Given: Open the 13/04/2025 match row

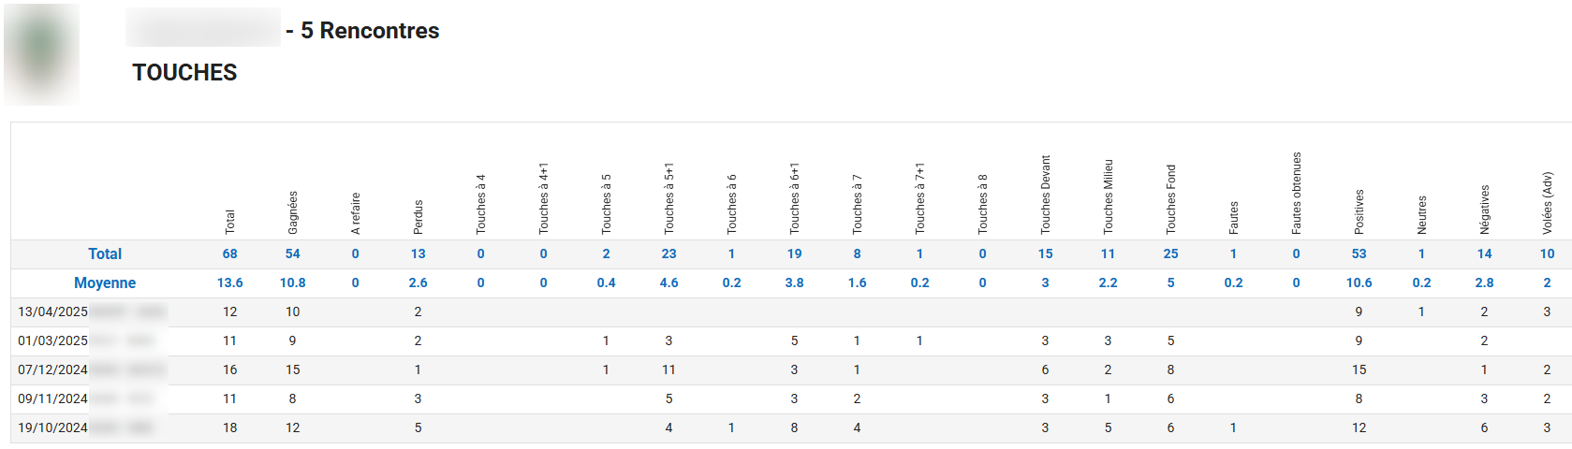Looking at the screenshot, I should 53,311.
